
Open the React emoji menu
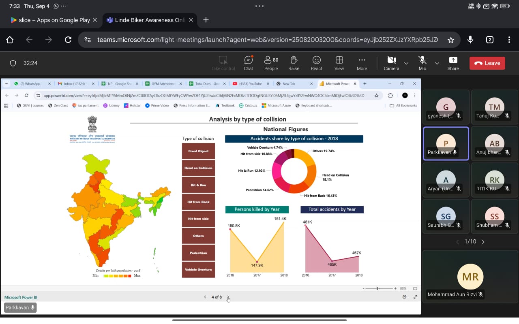click(x=316, y=63)
